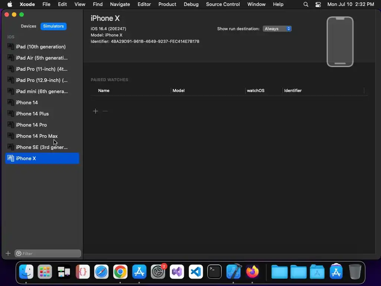Open Terminal from the Dock
Viewport: 381px width, 286px height.
215,271
